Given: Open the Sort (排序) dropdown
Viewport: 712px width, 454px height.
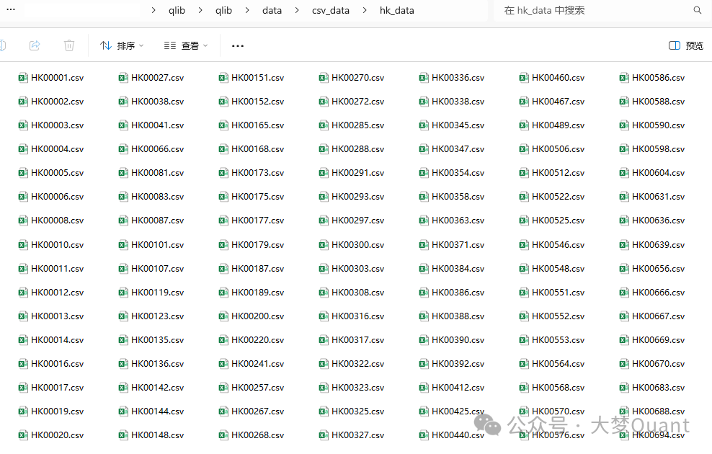Looking at the screenshot, I should point(122,45).
